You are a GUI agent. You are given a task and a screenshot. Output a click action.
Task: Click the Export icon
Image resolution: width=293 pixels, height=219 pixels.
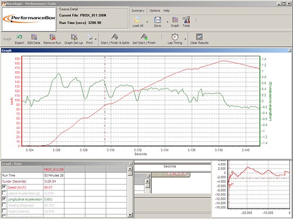(x=19, y=37)
